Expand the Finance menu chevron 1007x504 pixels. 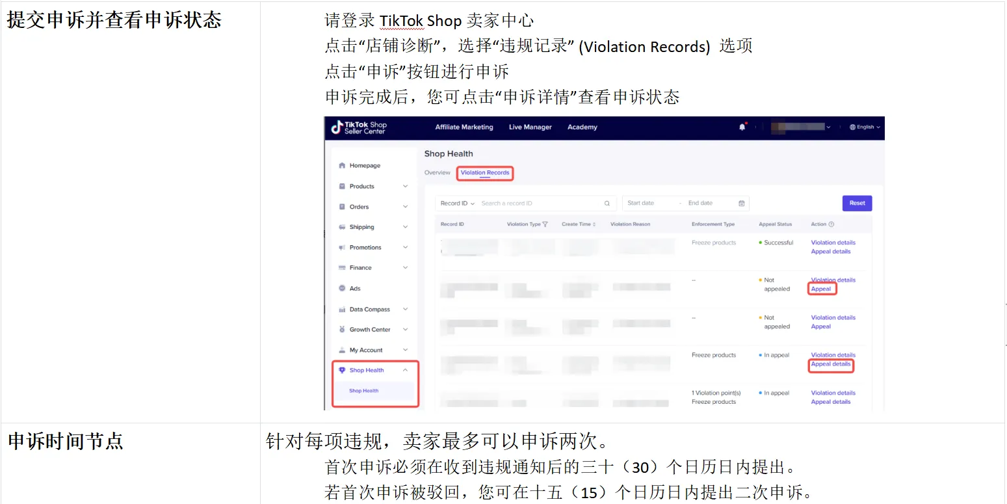pos(405,268)
